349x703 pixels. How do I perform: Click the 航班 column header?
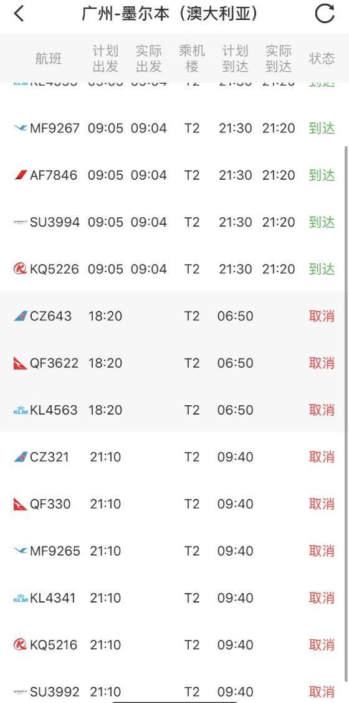coord(49,59)
